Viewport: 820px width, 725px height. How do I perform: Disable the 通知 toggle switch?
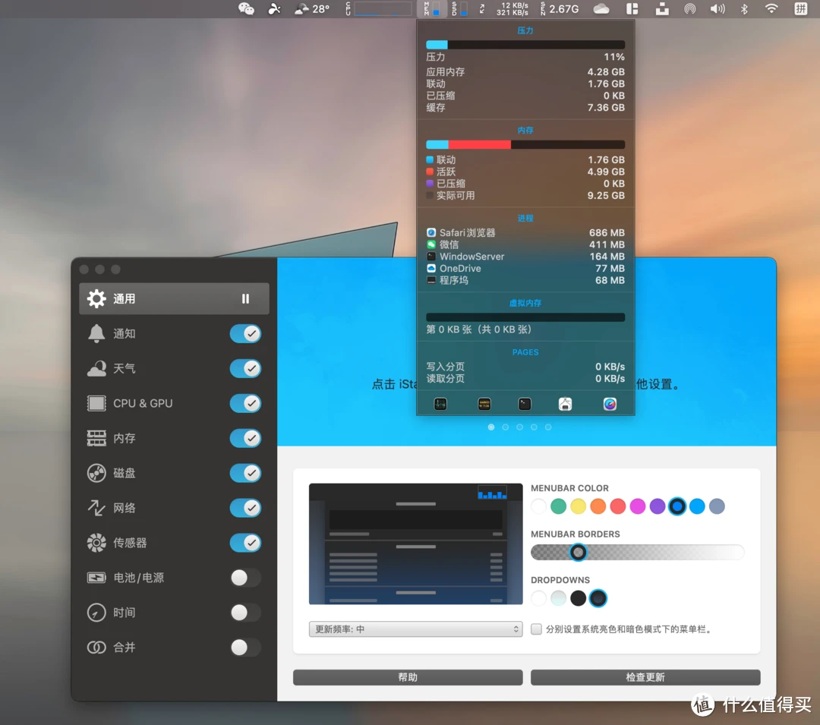pyautogui.click(x=245, y=333)
